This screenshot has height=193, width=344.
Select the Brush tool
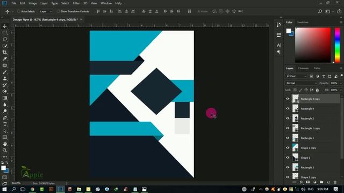(5, 72)
